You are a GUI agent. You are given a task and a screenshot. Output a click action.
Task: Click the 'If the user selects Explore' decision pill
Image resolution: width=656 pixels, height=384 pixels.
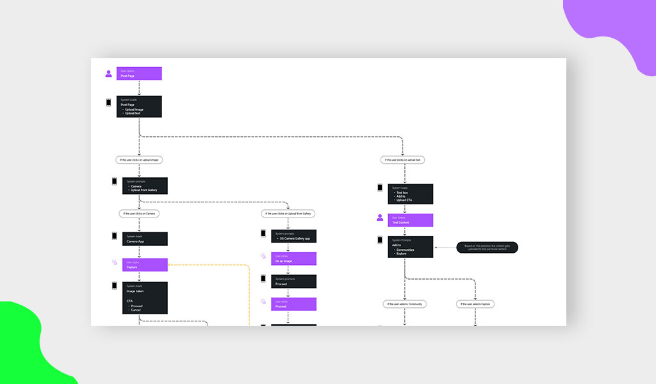[475, 303]
